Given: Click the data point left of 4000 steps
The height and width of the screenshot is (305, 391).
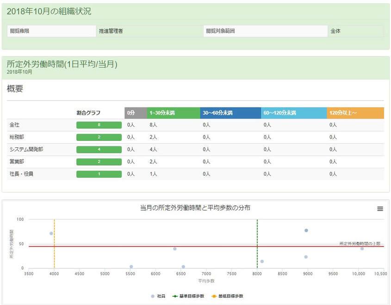Looking at the screenshot, I should [51, 233].
